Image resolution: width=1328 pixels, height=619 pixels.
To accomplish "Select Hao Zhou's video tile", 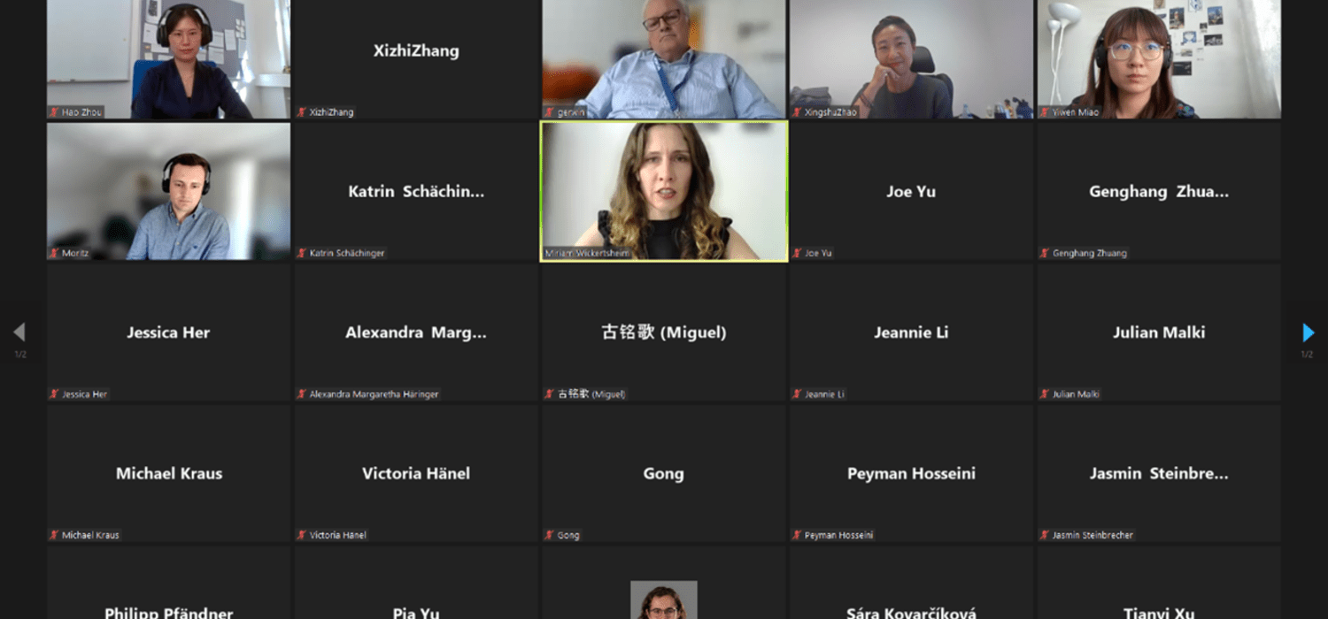I will coord(168,59).
